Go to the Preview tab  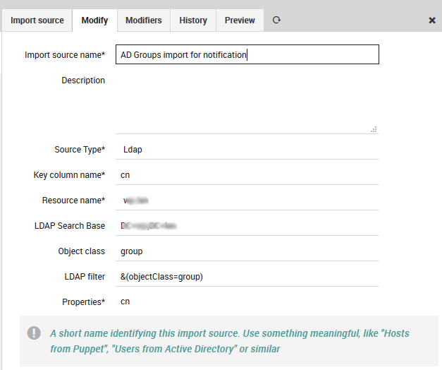click(x=240, y=20)
